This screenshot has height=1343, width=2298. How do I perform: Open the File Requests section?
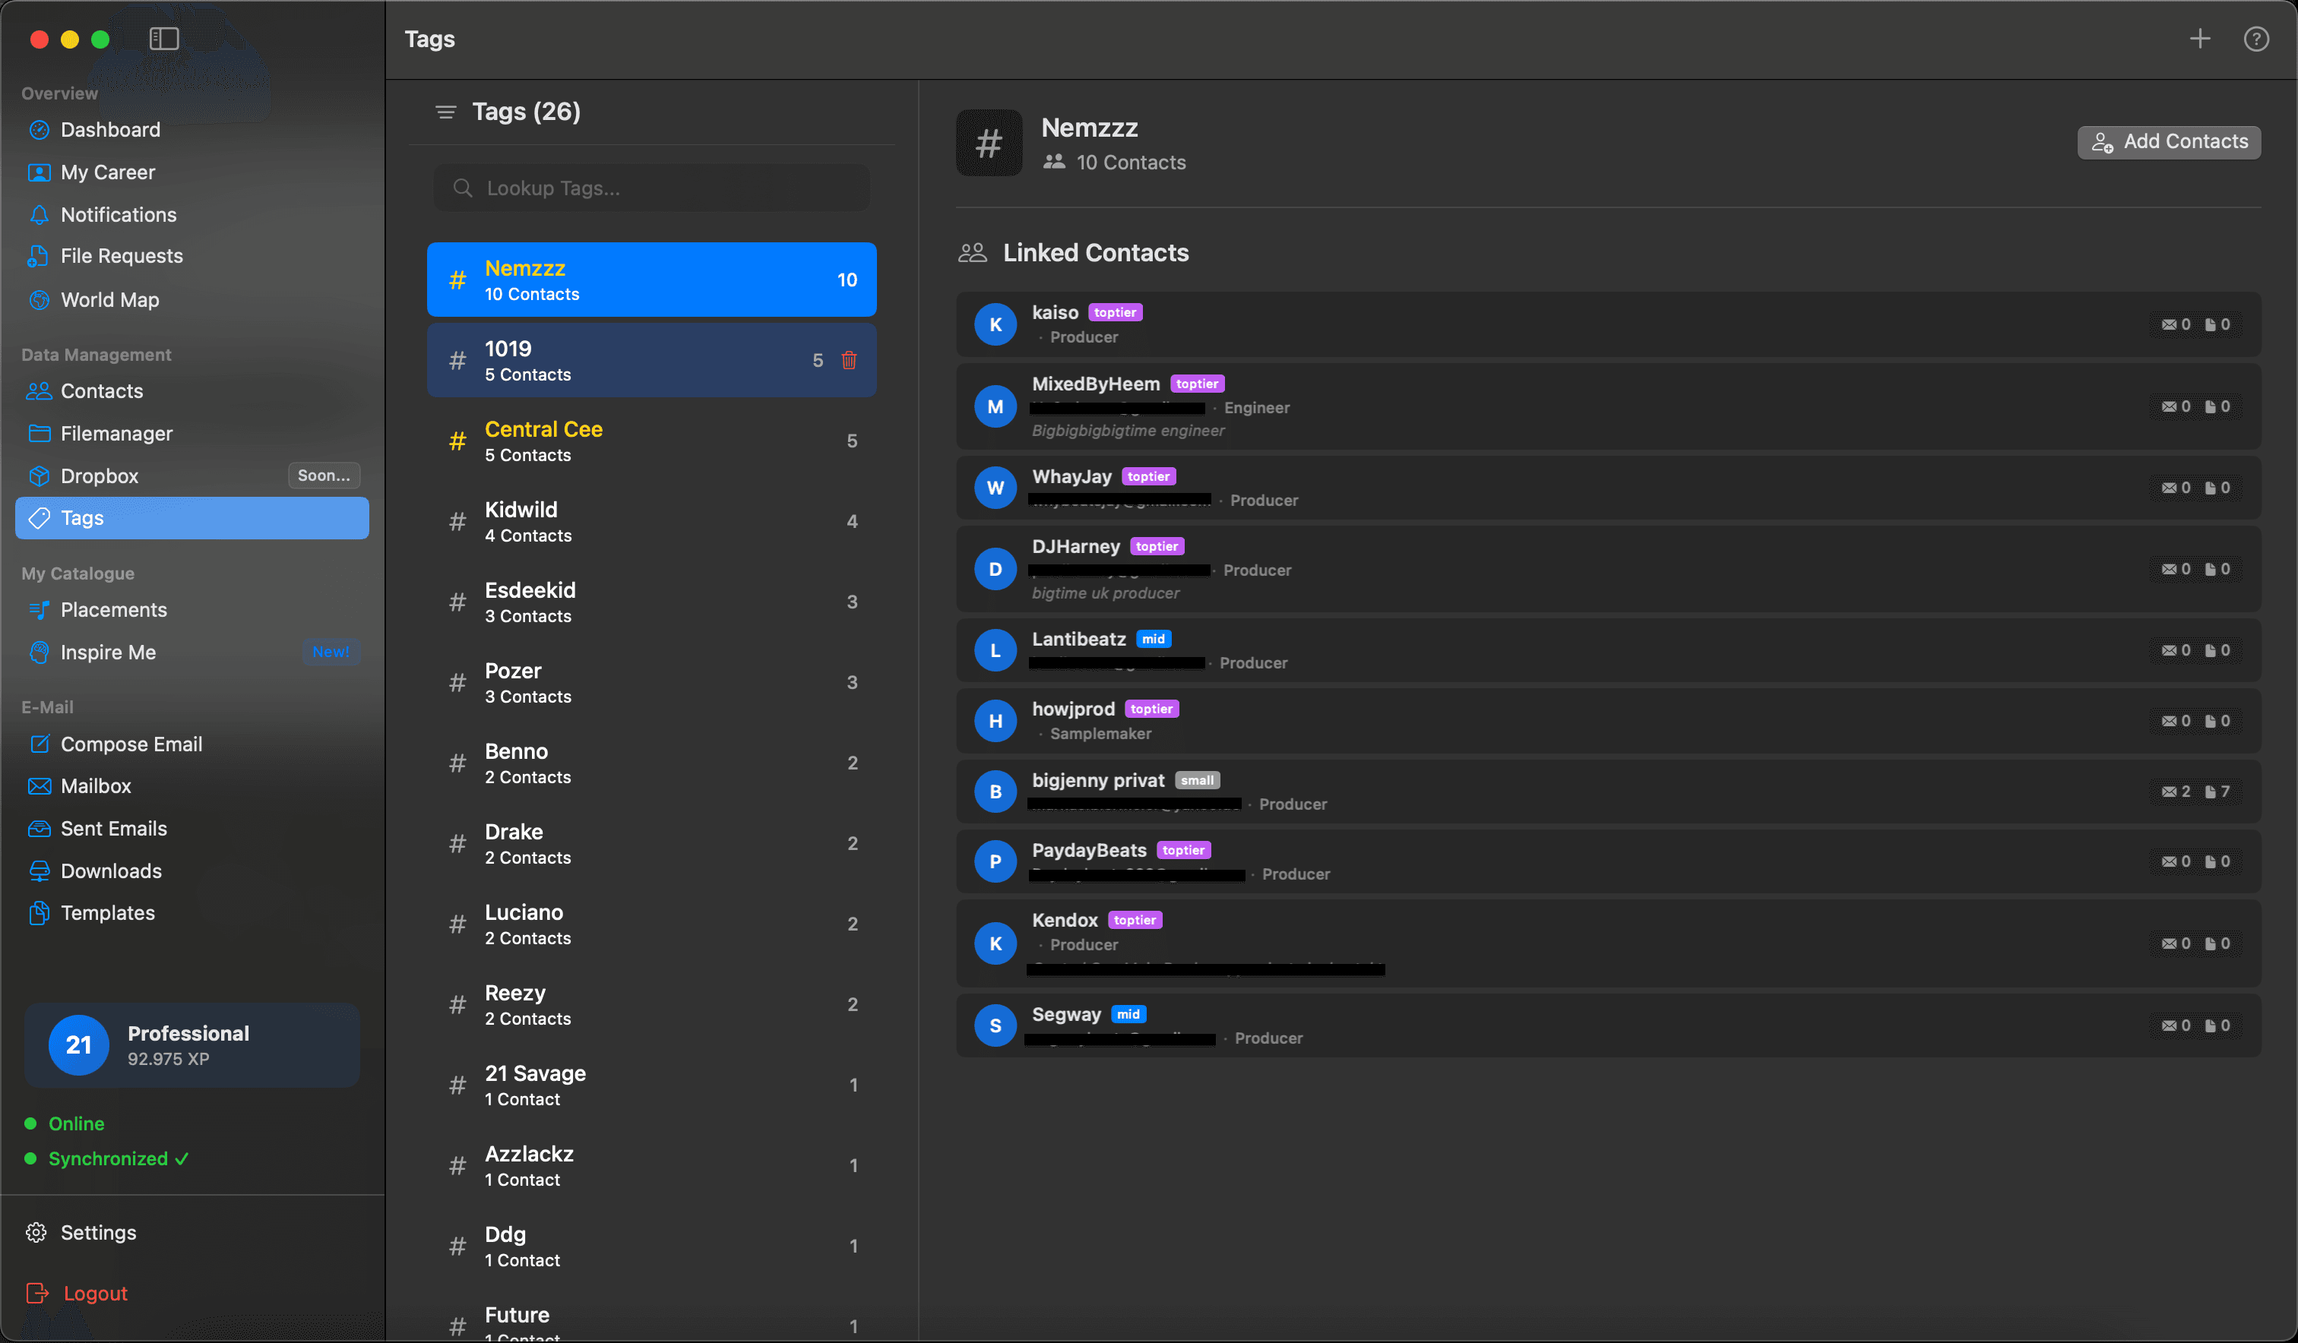point(122,256)
